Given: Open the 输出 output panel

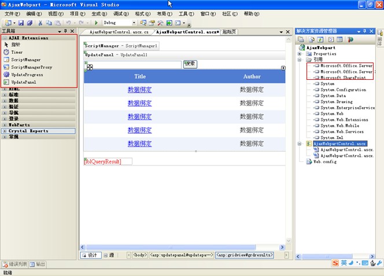Looking at the screenshot, I should (38, 264).
